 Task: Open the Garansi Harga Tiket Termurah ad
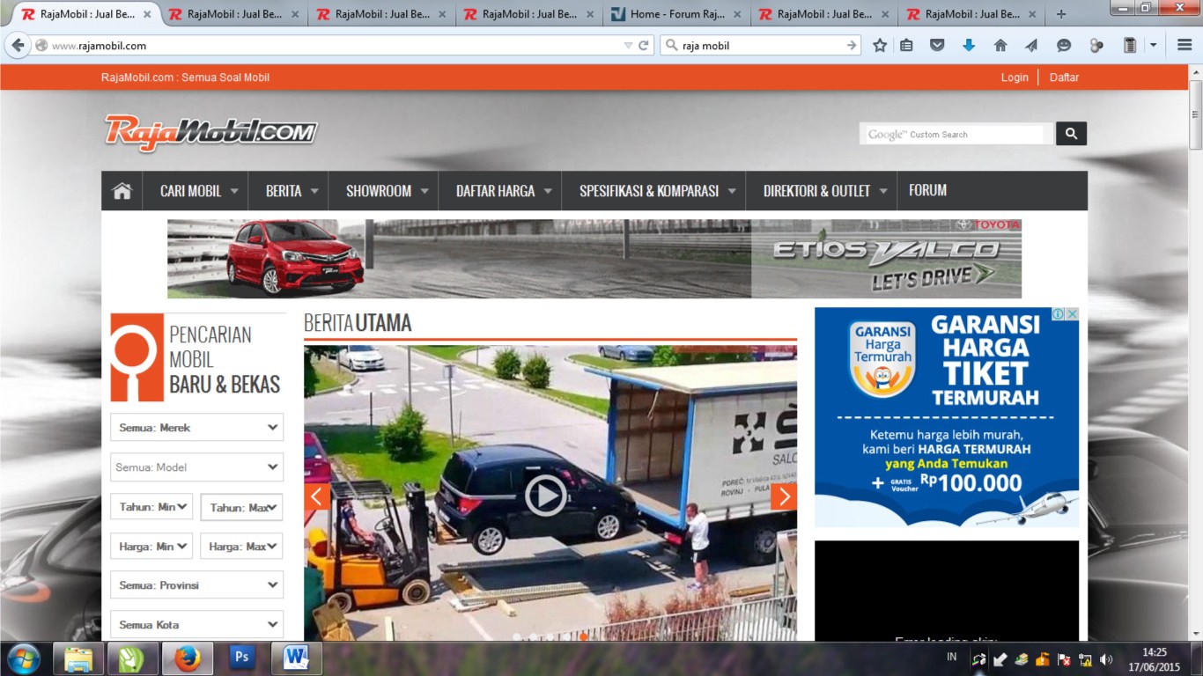(947, 417)
